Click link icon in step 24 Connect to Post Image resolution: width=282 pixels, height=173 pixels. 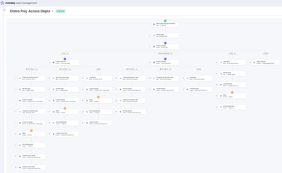coord(87,123)
